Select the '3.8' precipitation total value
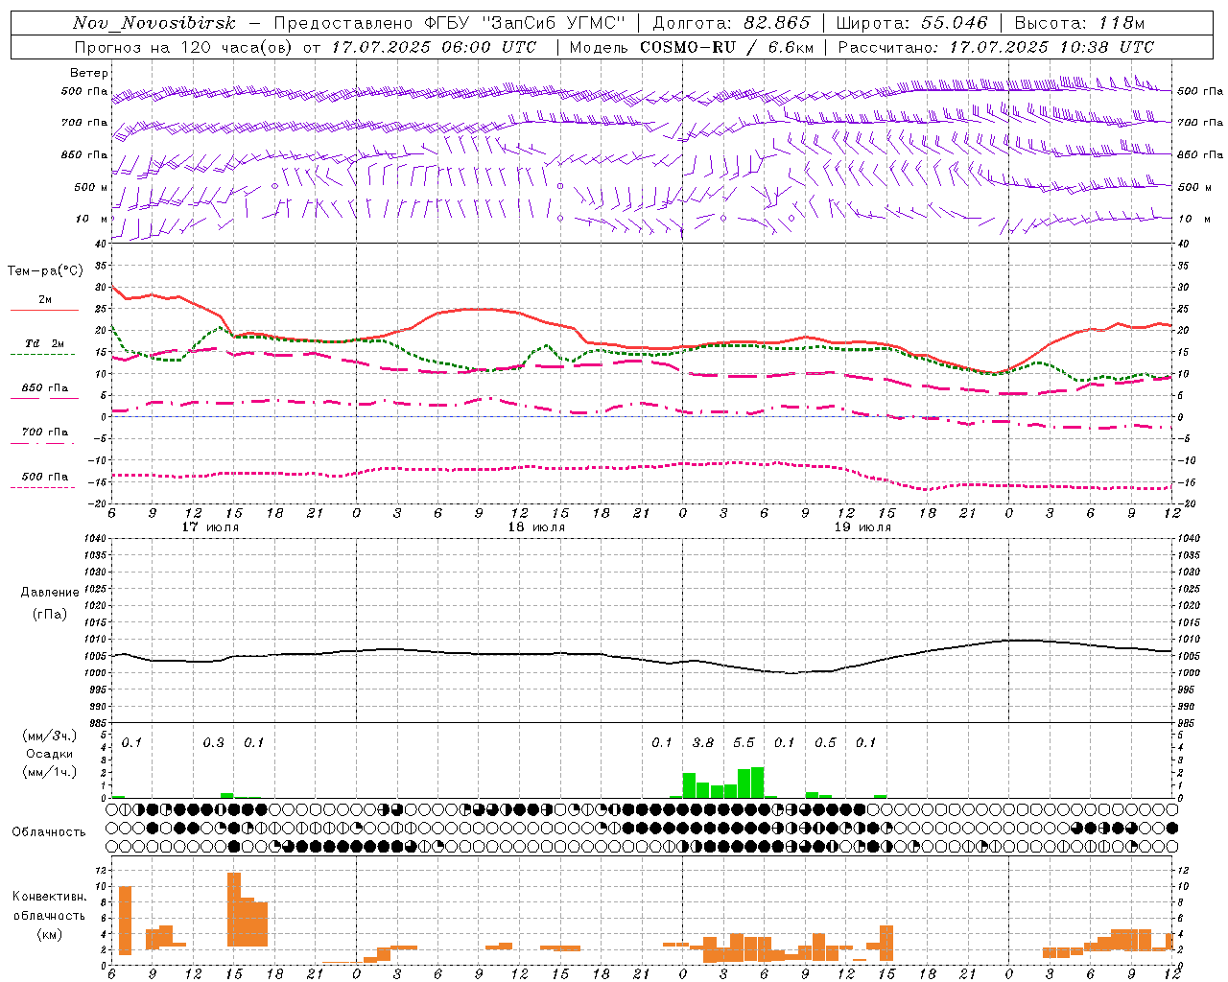 click(703, 742)
